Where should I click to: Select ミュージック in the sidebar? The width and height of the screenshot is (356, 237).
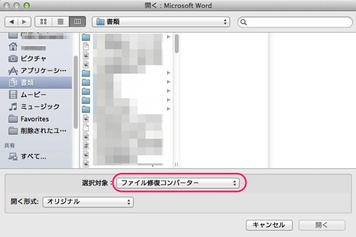pyautogui.click(x=36, y=107)
